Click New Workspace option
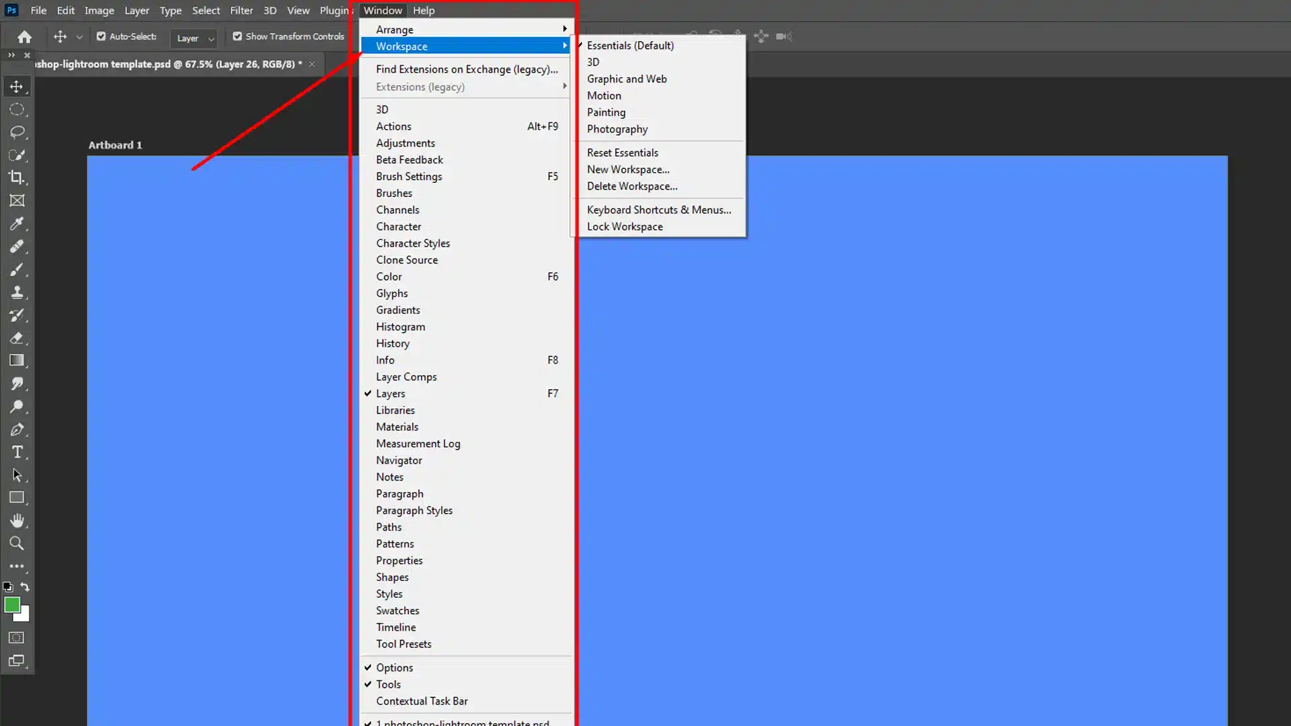The image size is (1291, 726). coord(628,169)
